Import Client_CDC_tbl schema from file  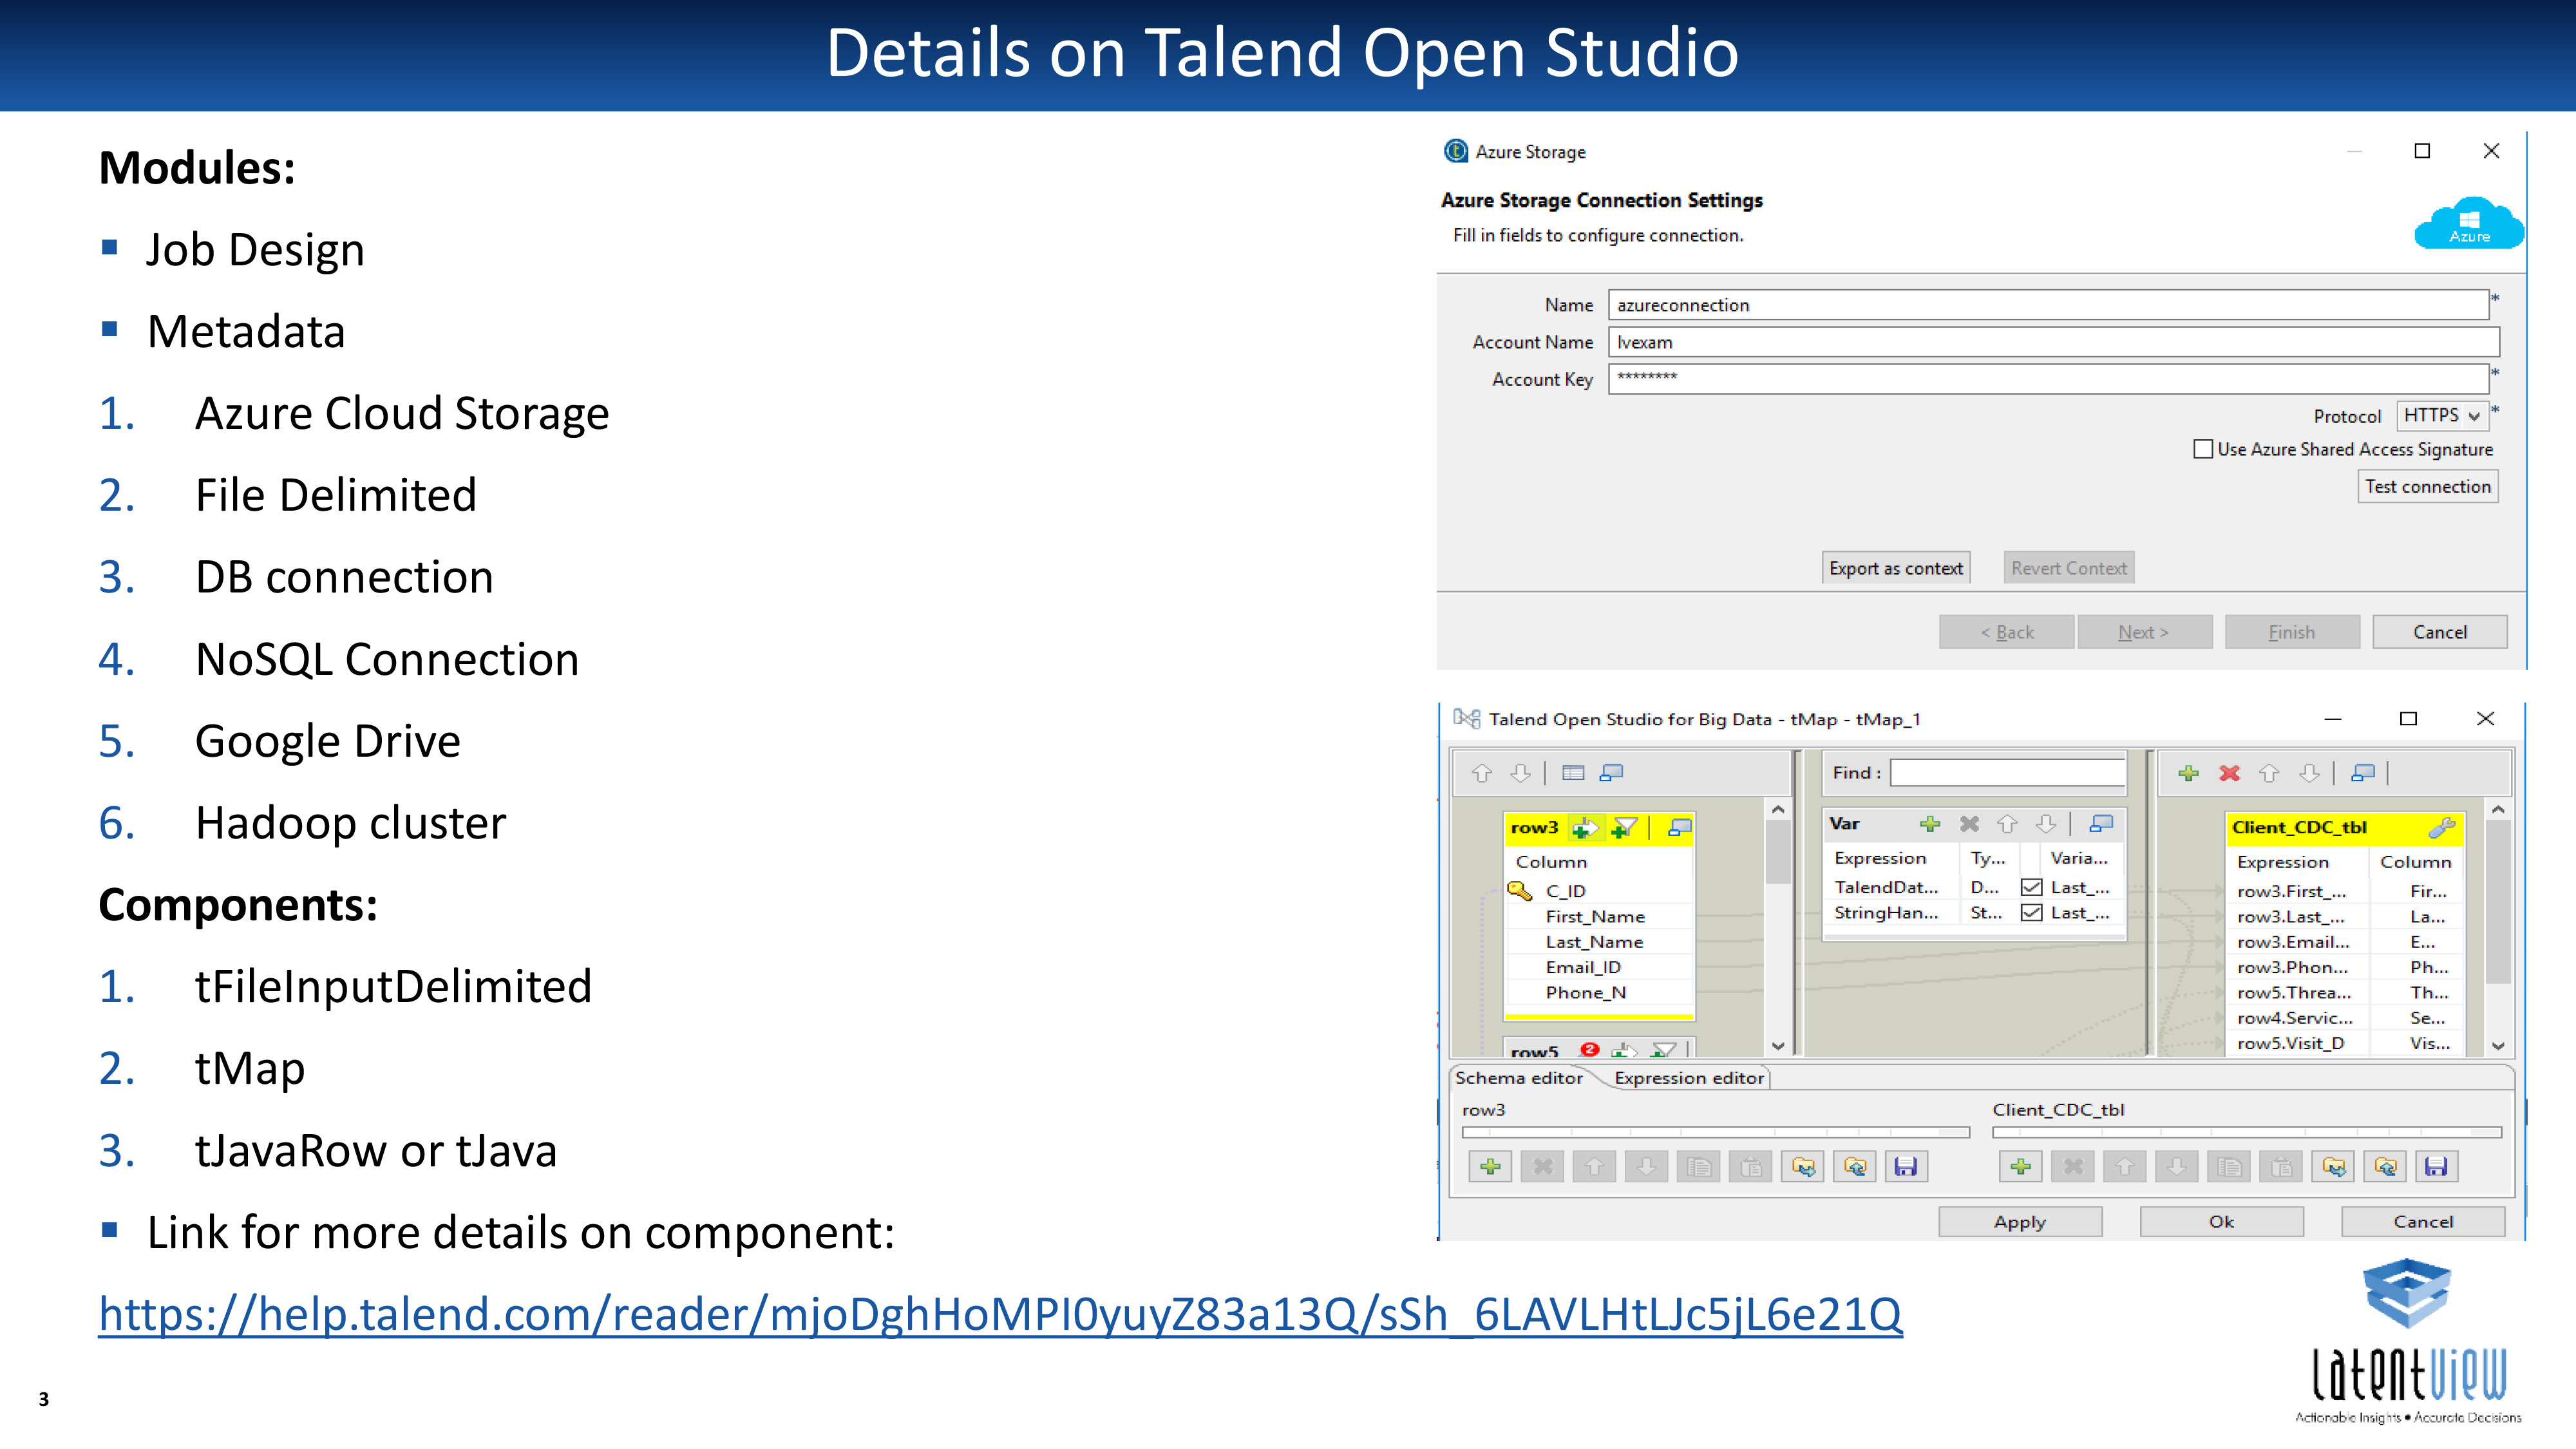coord(2333,1167)
